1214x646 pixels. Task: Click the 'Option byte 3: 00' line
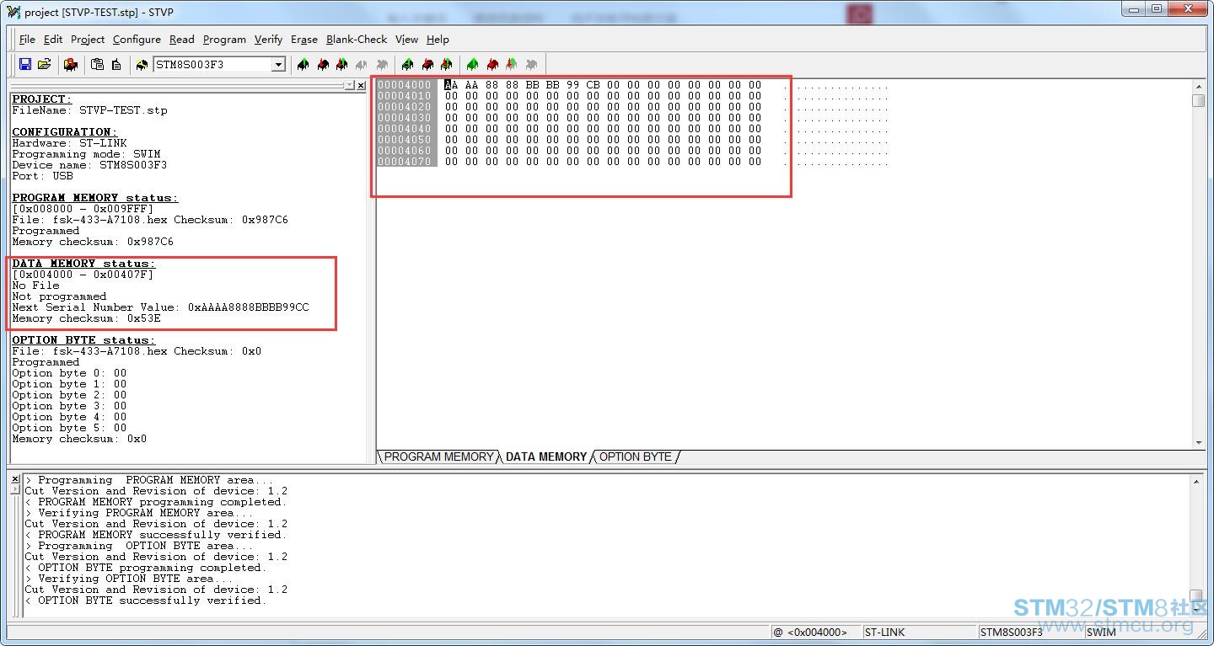tap(69, 406)
